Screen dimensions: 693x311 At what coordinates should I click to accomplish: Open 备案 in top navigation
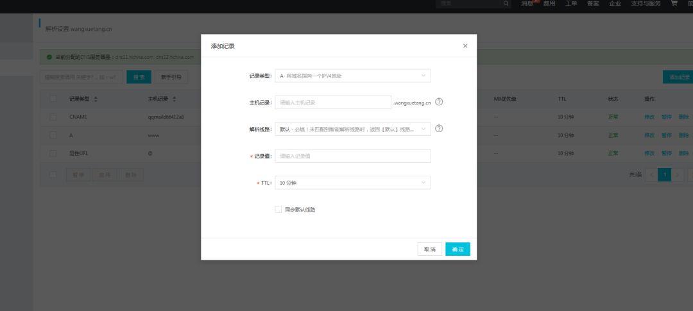[593, 4]
